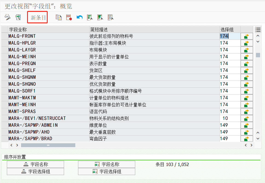Screen dimensions: 265x183
Task: Copy the selected entry using copy icon
Action: [x=59, y=17]
